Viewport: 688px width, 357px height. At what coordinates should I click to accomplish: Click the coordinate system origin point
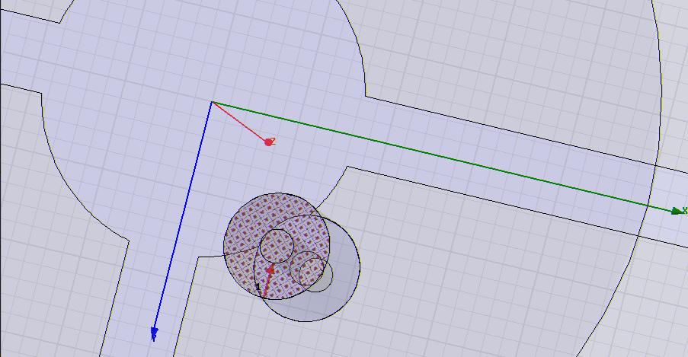212,102
